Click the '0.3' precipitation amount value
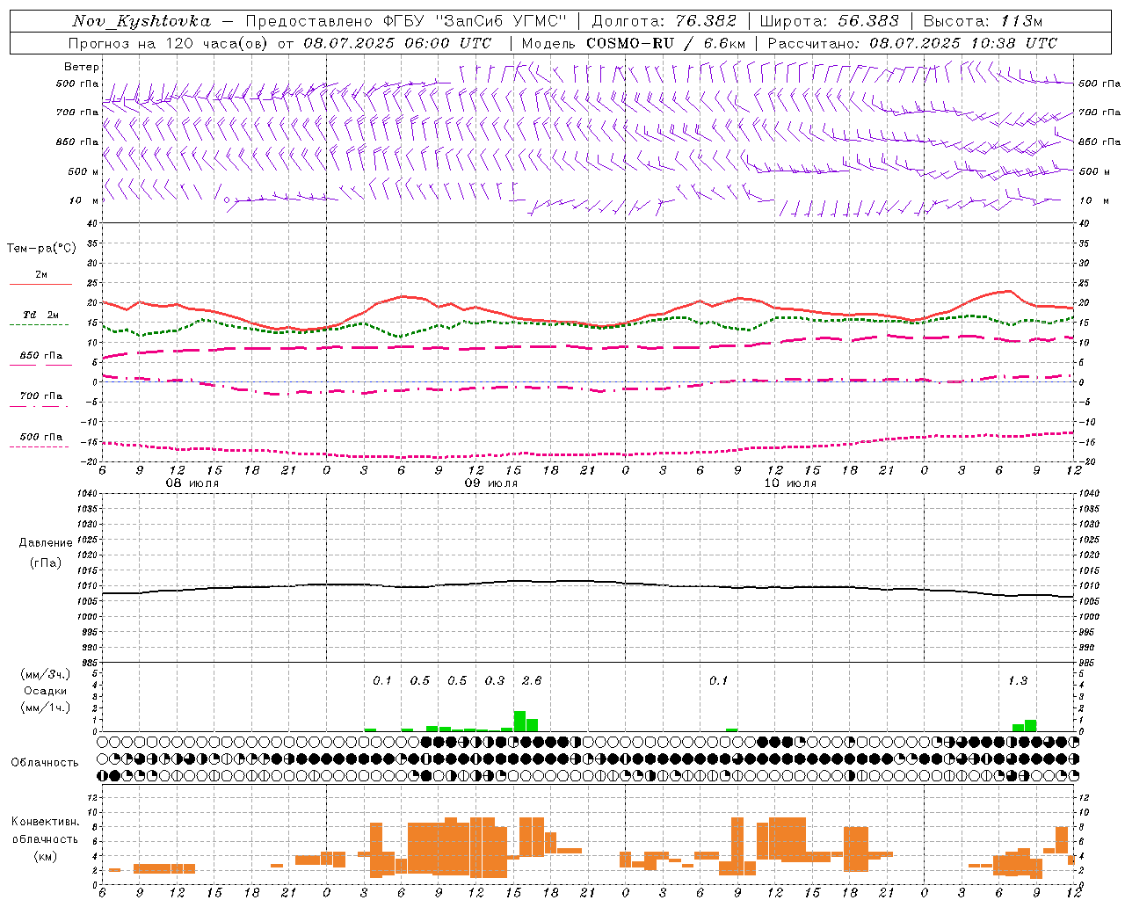Screen dimensions: 1125x900 [495, 680]
